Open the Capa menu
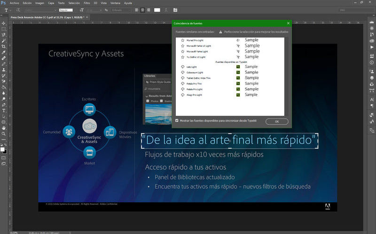 click(x=51, y=3)
